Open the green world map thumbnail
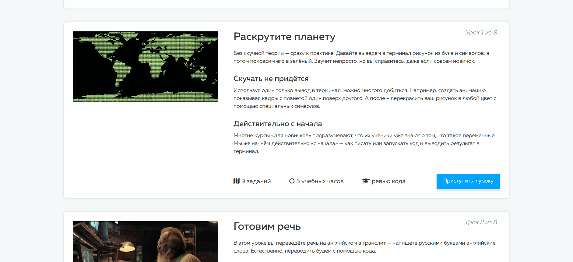 (146, 66)
